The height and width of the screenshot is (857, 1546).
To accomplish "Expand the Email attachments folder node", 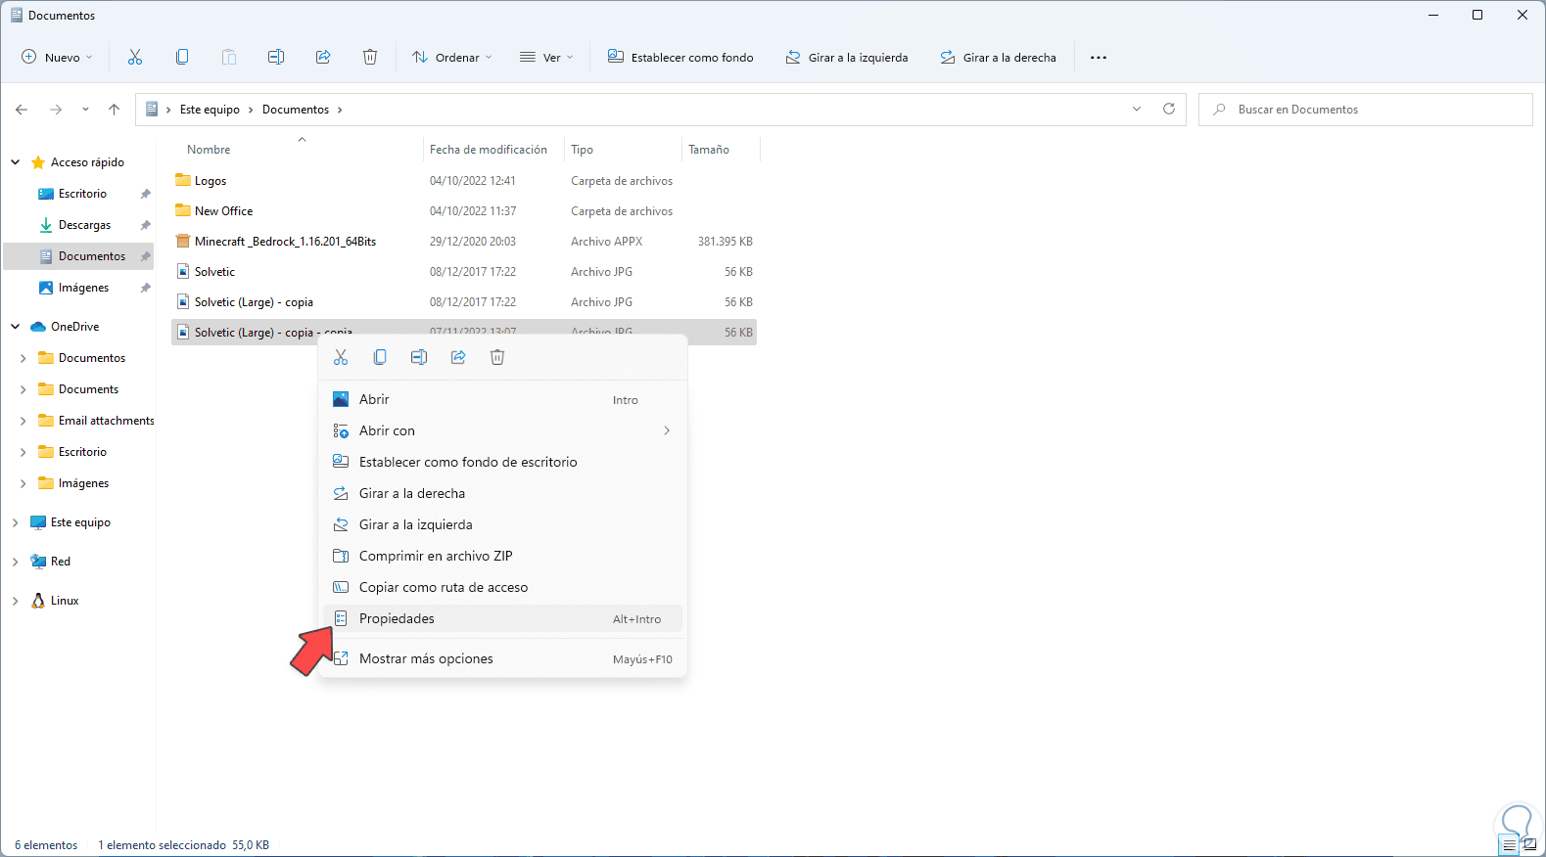I will tap(23, 421).
